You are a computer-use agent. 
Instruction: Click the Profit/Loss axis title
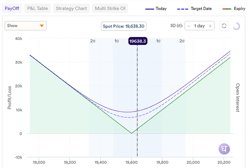pyautogui.click(x=9, y=97)
